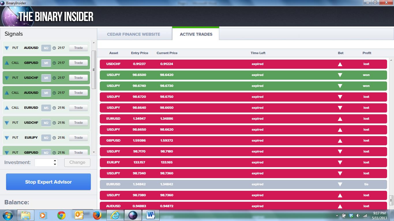Image resolution: width=394 pixels, height=221 pixels.
Task: Click clock icon in EURUSD M5 signal row
Action: tap(54, 108)
